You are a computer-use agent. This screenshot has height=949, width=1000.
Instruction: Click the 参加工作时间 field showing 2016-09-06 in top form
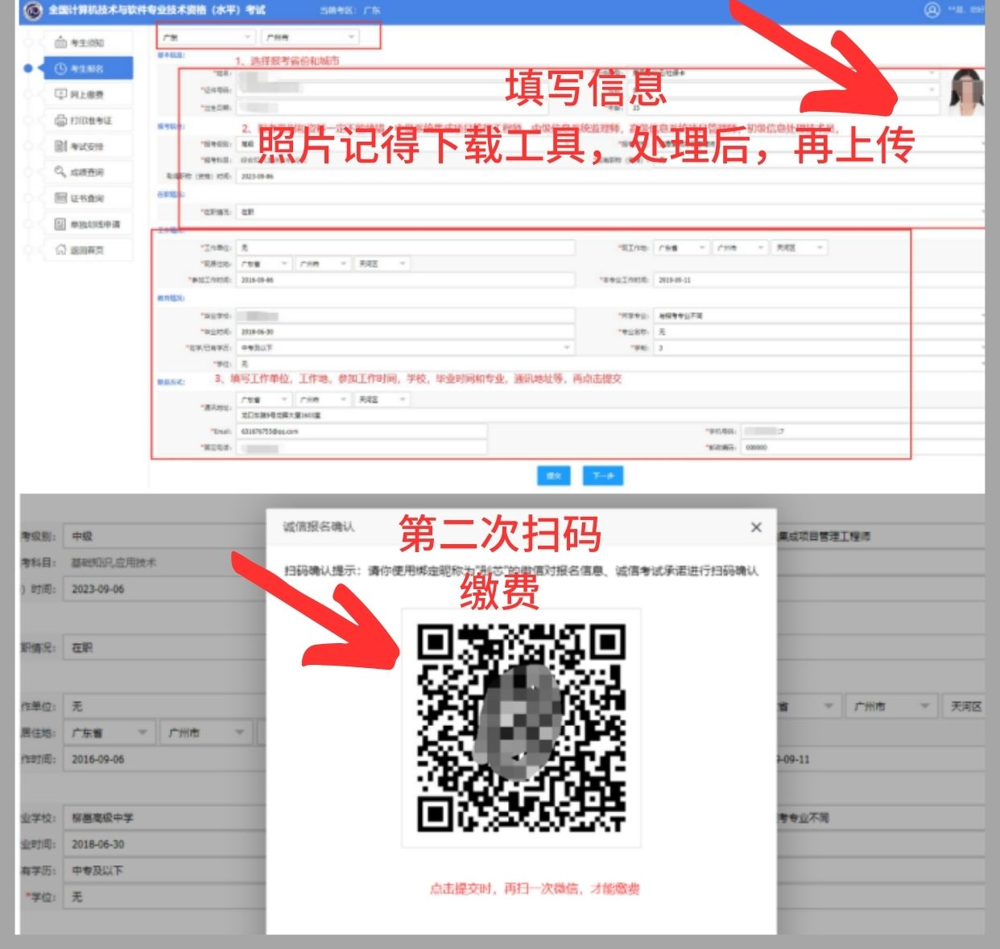405,280
